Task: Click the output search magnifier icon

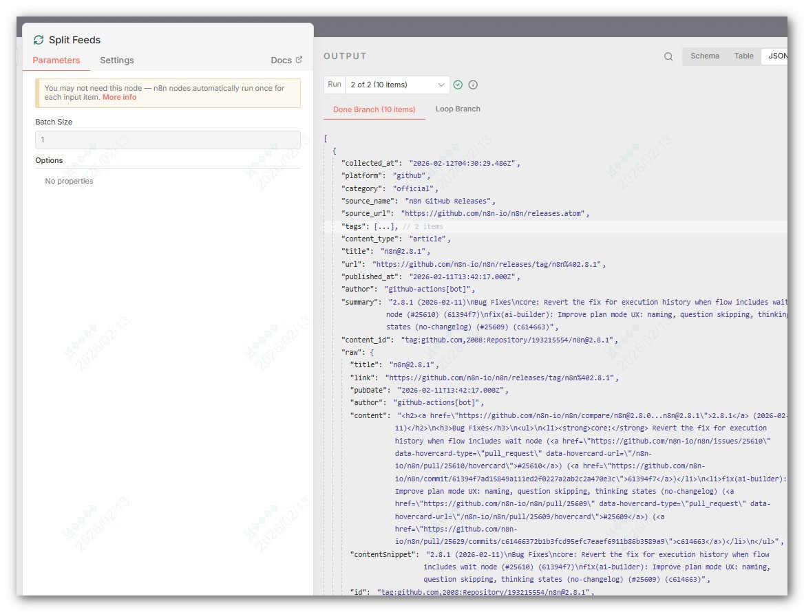Action: [668, 56]
